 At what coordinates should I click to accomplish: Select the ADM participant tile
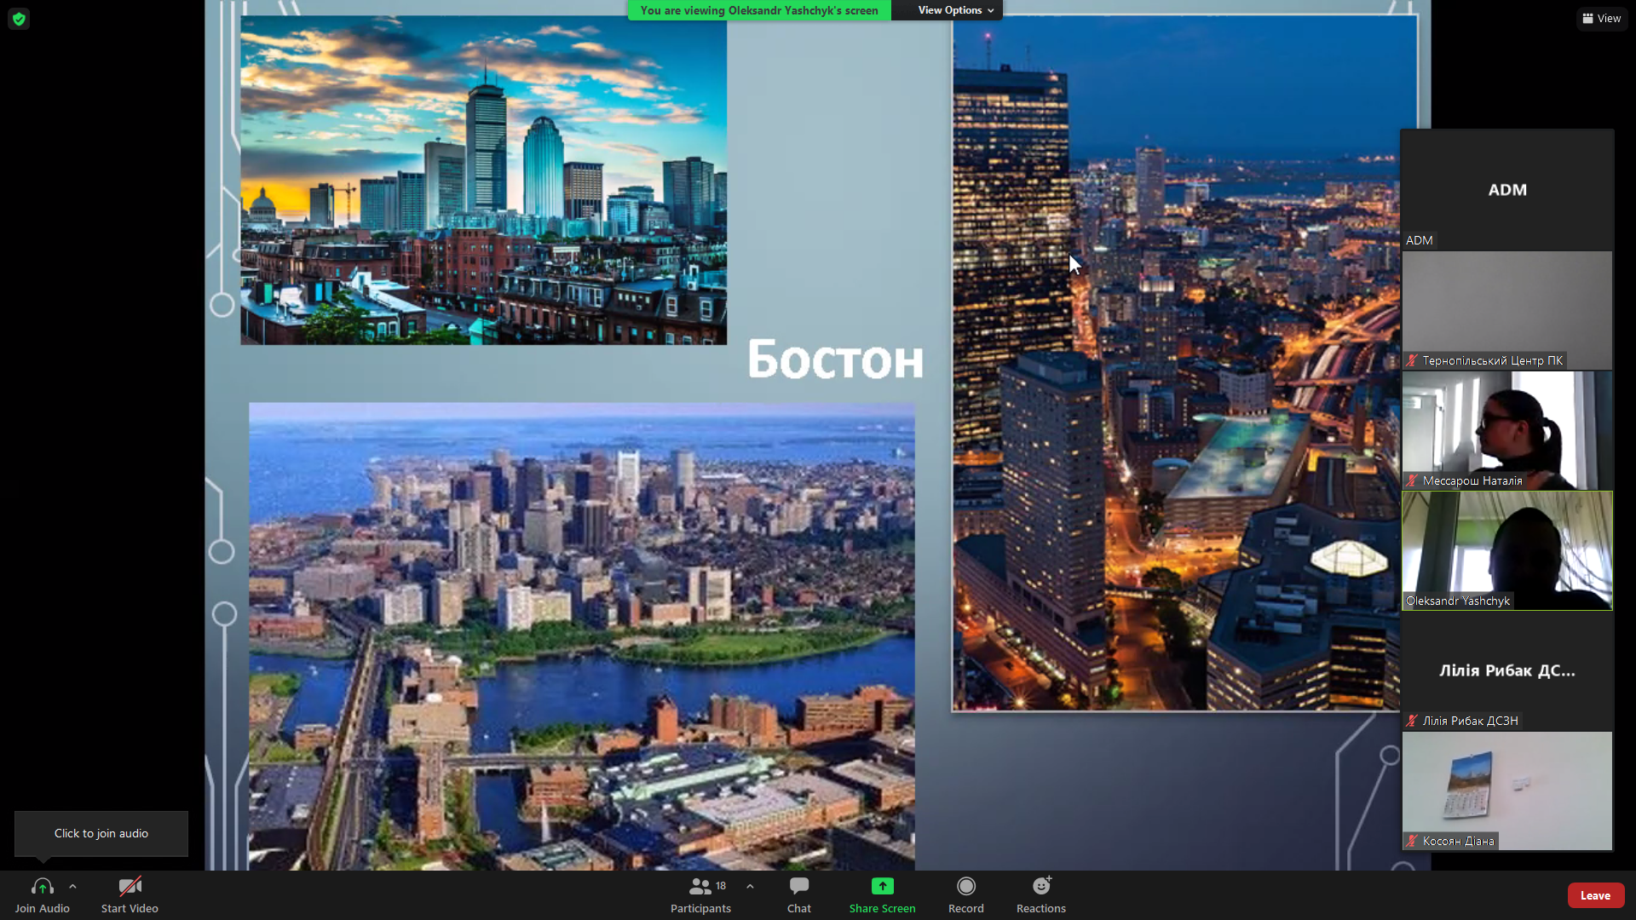tap(1507, 189)
